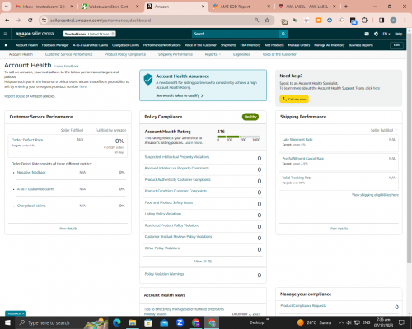The width and height of the screenshot is (412, 329).
Task: Open the Seller Fulfilled dropdown in Shipping Performance
Action: (384, 130)
